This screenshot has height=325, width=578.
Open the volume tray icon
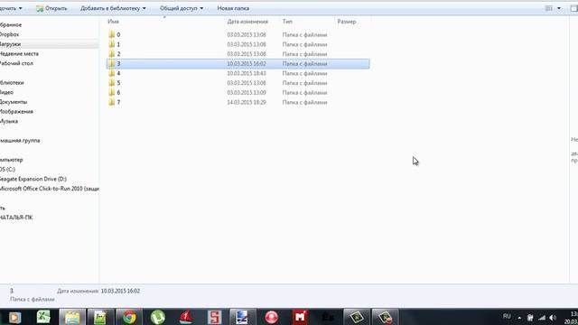pyautogui.click(x=553, y=318)
